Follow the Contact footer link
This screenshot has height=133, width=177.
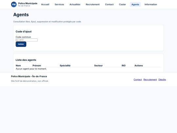(138, 79)
